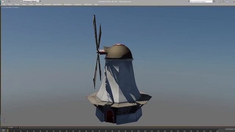This screenshot has height=132, width=235.
Task: Click the Cancel Expert Mode button
Action: tap(230, 129)
